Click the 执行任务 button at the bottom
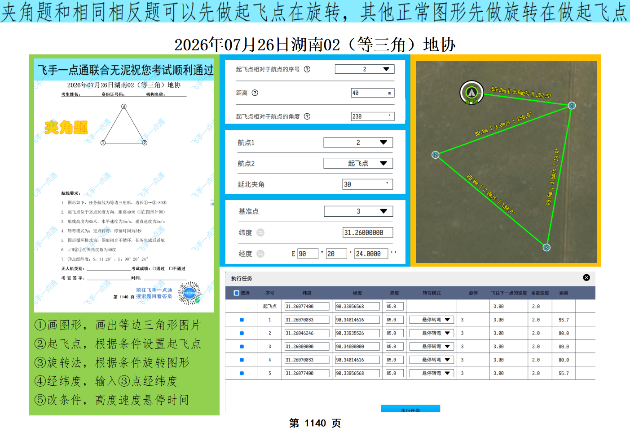The image size is (630, 446). point(410,409)
